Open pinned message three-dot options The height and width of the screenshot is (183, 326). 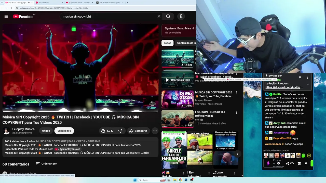[307, 78]
